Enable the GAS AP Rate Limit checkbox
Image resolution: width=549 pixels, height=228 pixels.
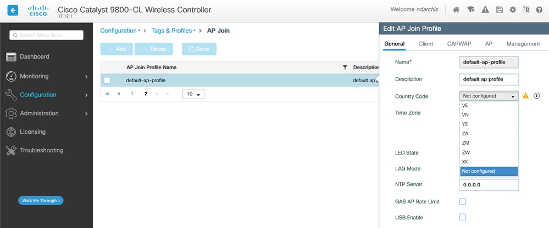[x=463, y=201]
